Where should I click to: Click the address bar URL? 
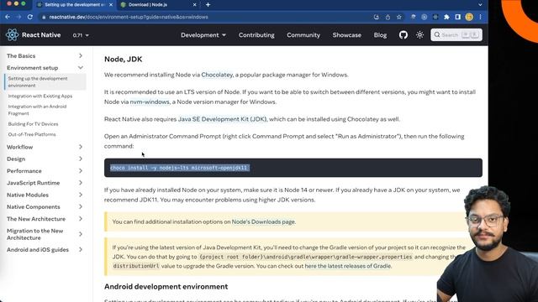129,17
